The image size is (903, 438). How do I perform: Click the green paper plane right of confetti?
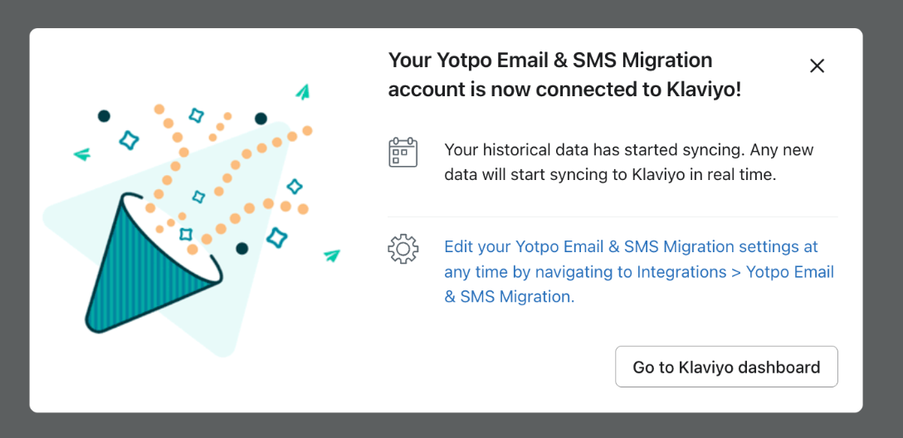pyautogui.click(x=332, y=255)
